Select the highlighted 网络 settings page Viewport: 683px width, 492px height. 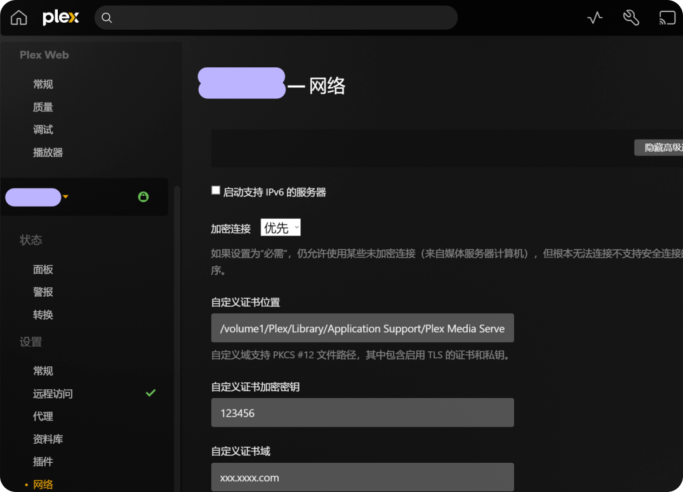43,484
